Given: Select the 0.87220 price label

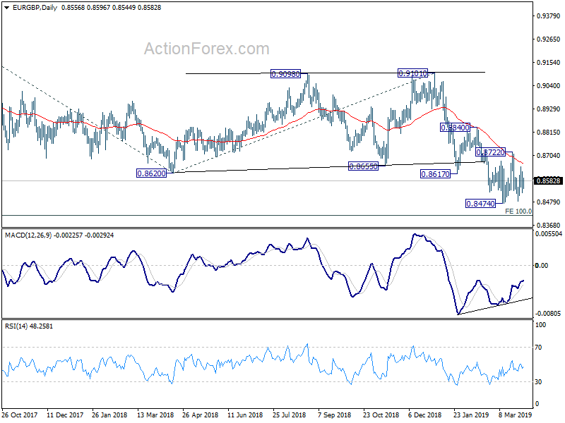Looking at the screenshot, I should 490,152.
